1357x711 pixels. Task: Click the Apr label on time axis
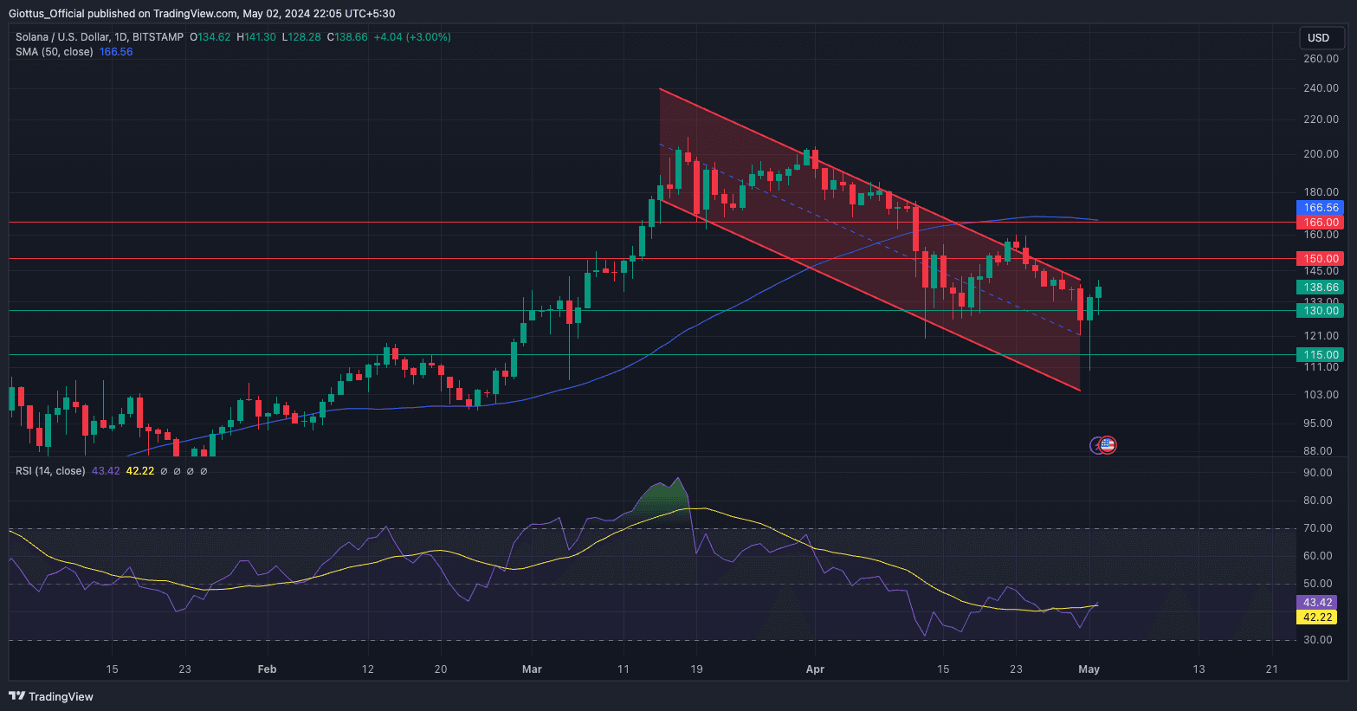(815, 669)
